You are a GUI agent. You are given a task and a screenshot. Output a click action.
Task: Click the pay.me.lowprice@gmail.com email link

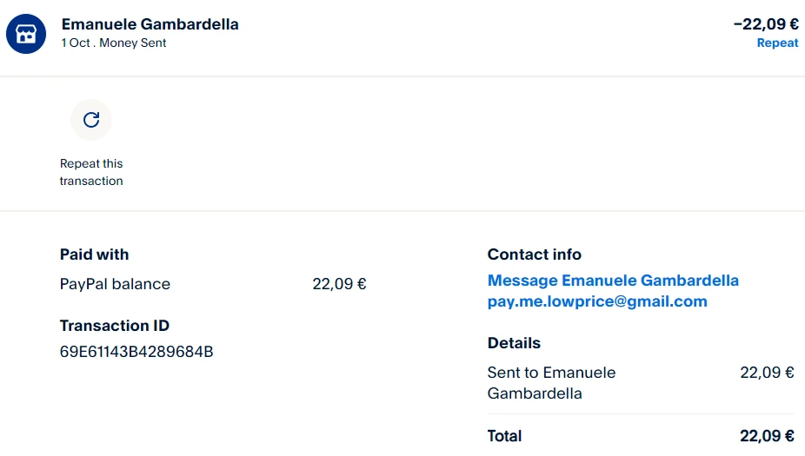coord(597,301)
